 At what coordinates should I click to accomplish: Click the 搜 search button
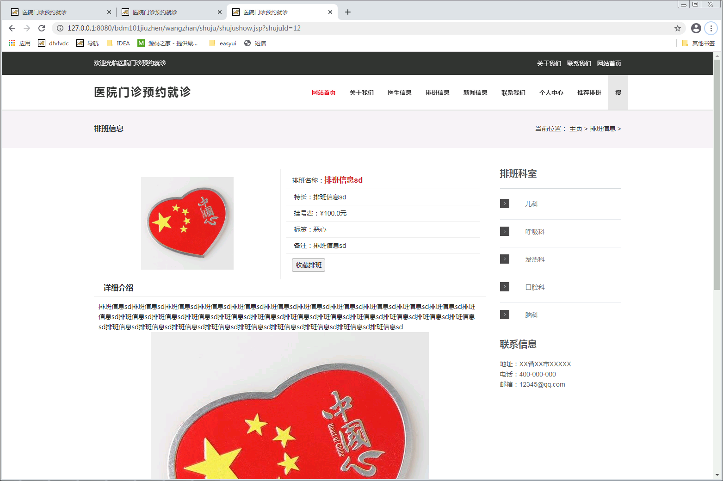(x=618, y=92)
